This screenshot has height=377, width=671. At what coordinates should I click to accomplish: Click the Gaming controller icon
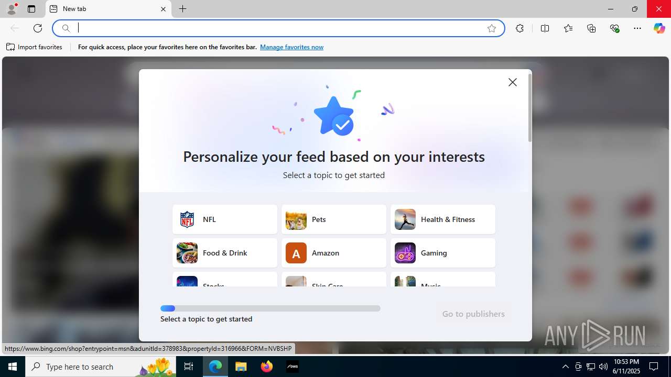click(x=405, y=253)
